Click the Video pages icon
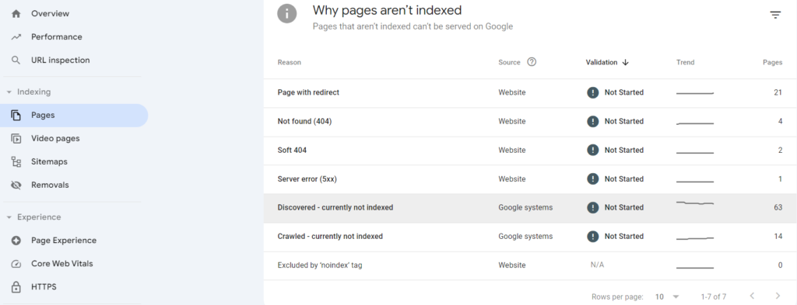Image resolution: width=797 pixels, height=305 pixels. coord(16,138)
